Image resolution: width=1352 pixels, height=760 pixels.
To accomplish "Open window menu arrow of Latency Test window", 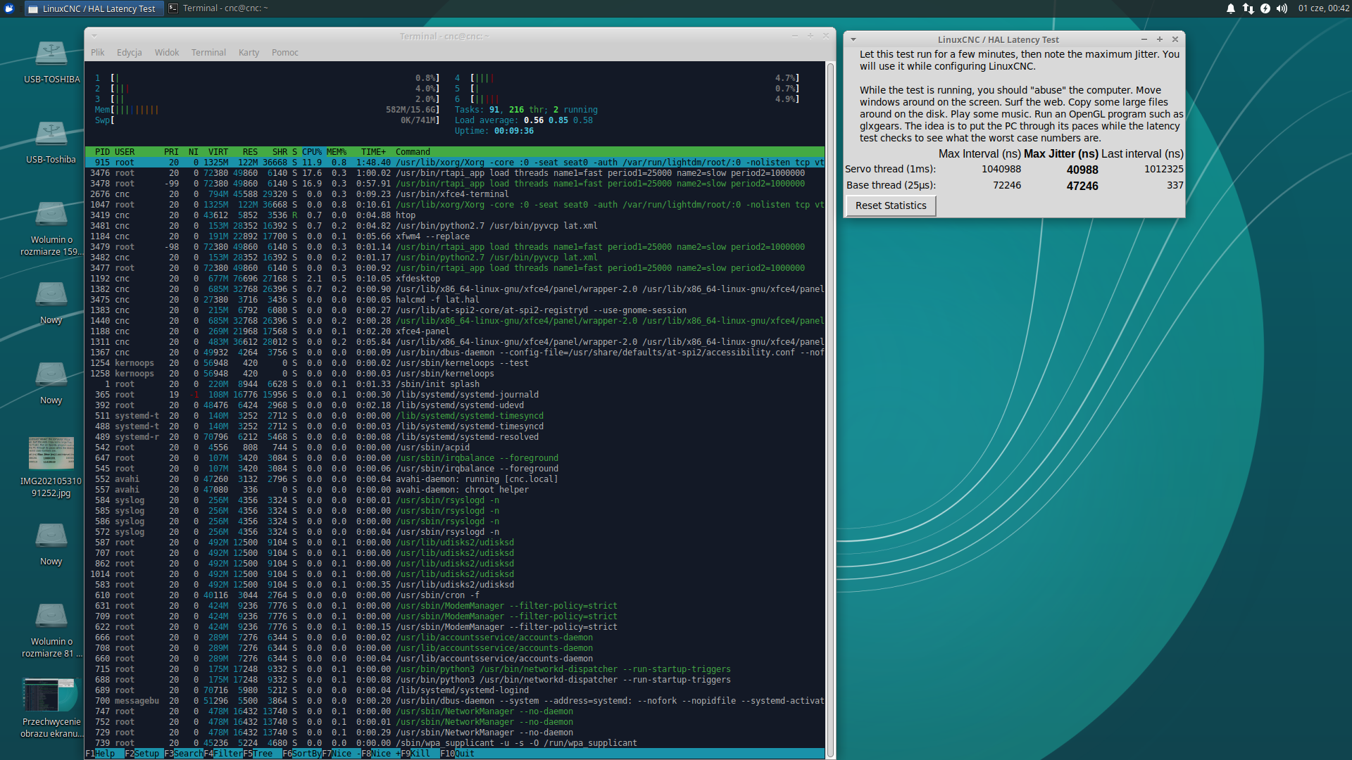I will [x=853, y=39].
